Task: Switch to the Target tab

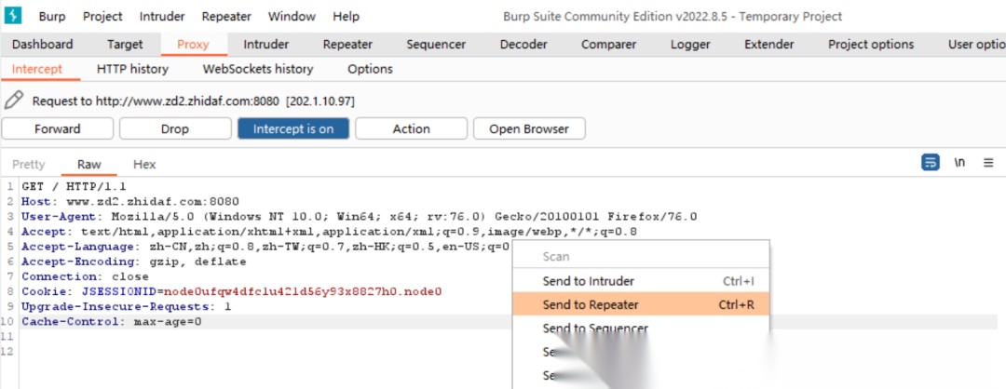Action: click(125, 45)
